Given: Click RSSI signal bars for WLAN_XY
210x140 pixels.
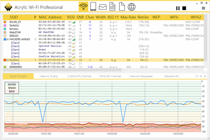Looking at the screenshot, I should point(74,22).
